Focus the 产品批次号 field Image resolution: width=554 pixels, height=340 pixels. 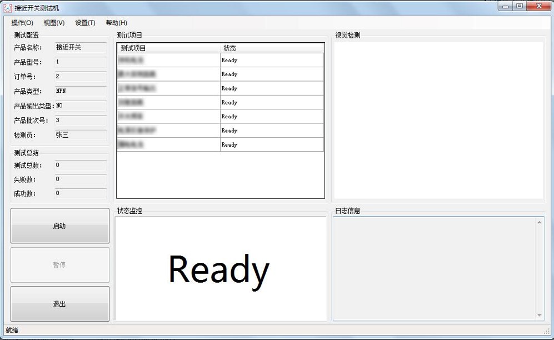point(81,121)
